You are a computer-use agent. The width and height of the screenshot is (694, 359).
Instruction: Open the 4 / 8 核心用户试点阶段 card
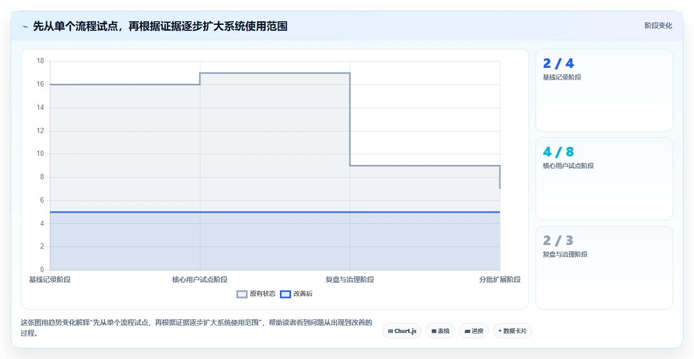tap(604, 179)
